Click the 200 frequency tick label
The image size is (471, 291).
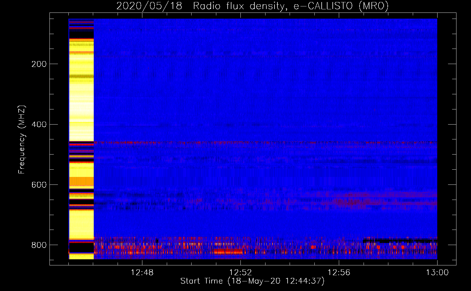pyautogui.click(x=39, y=64)
